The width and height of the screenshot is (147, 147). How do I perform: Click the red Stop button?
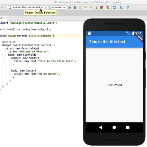[x=101, y=8]
